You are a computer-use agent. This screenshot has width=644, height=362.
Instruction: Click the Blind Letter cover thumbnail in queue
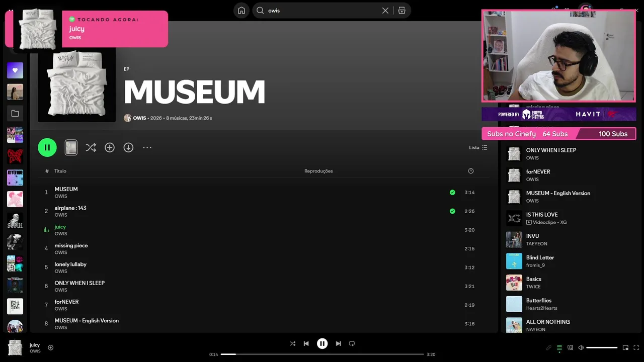514,261
